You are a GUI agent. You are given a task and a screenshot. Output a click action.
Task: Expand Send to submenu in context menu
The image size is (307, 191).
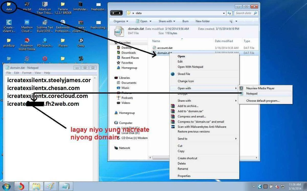(x=204, y=139)
